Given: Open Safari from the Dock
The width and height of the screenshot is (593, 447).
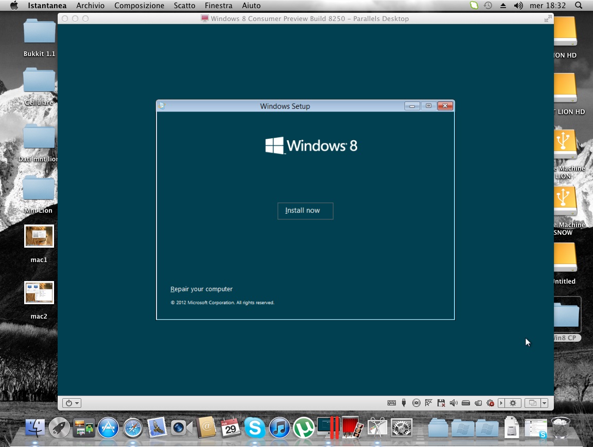Looking at the screenshot, I should click(132, 428).
